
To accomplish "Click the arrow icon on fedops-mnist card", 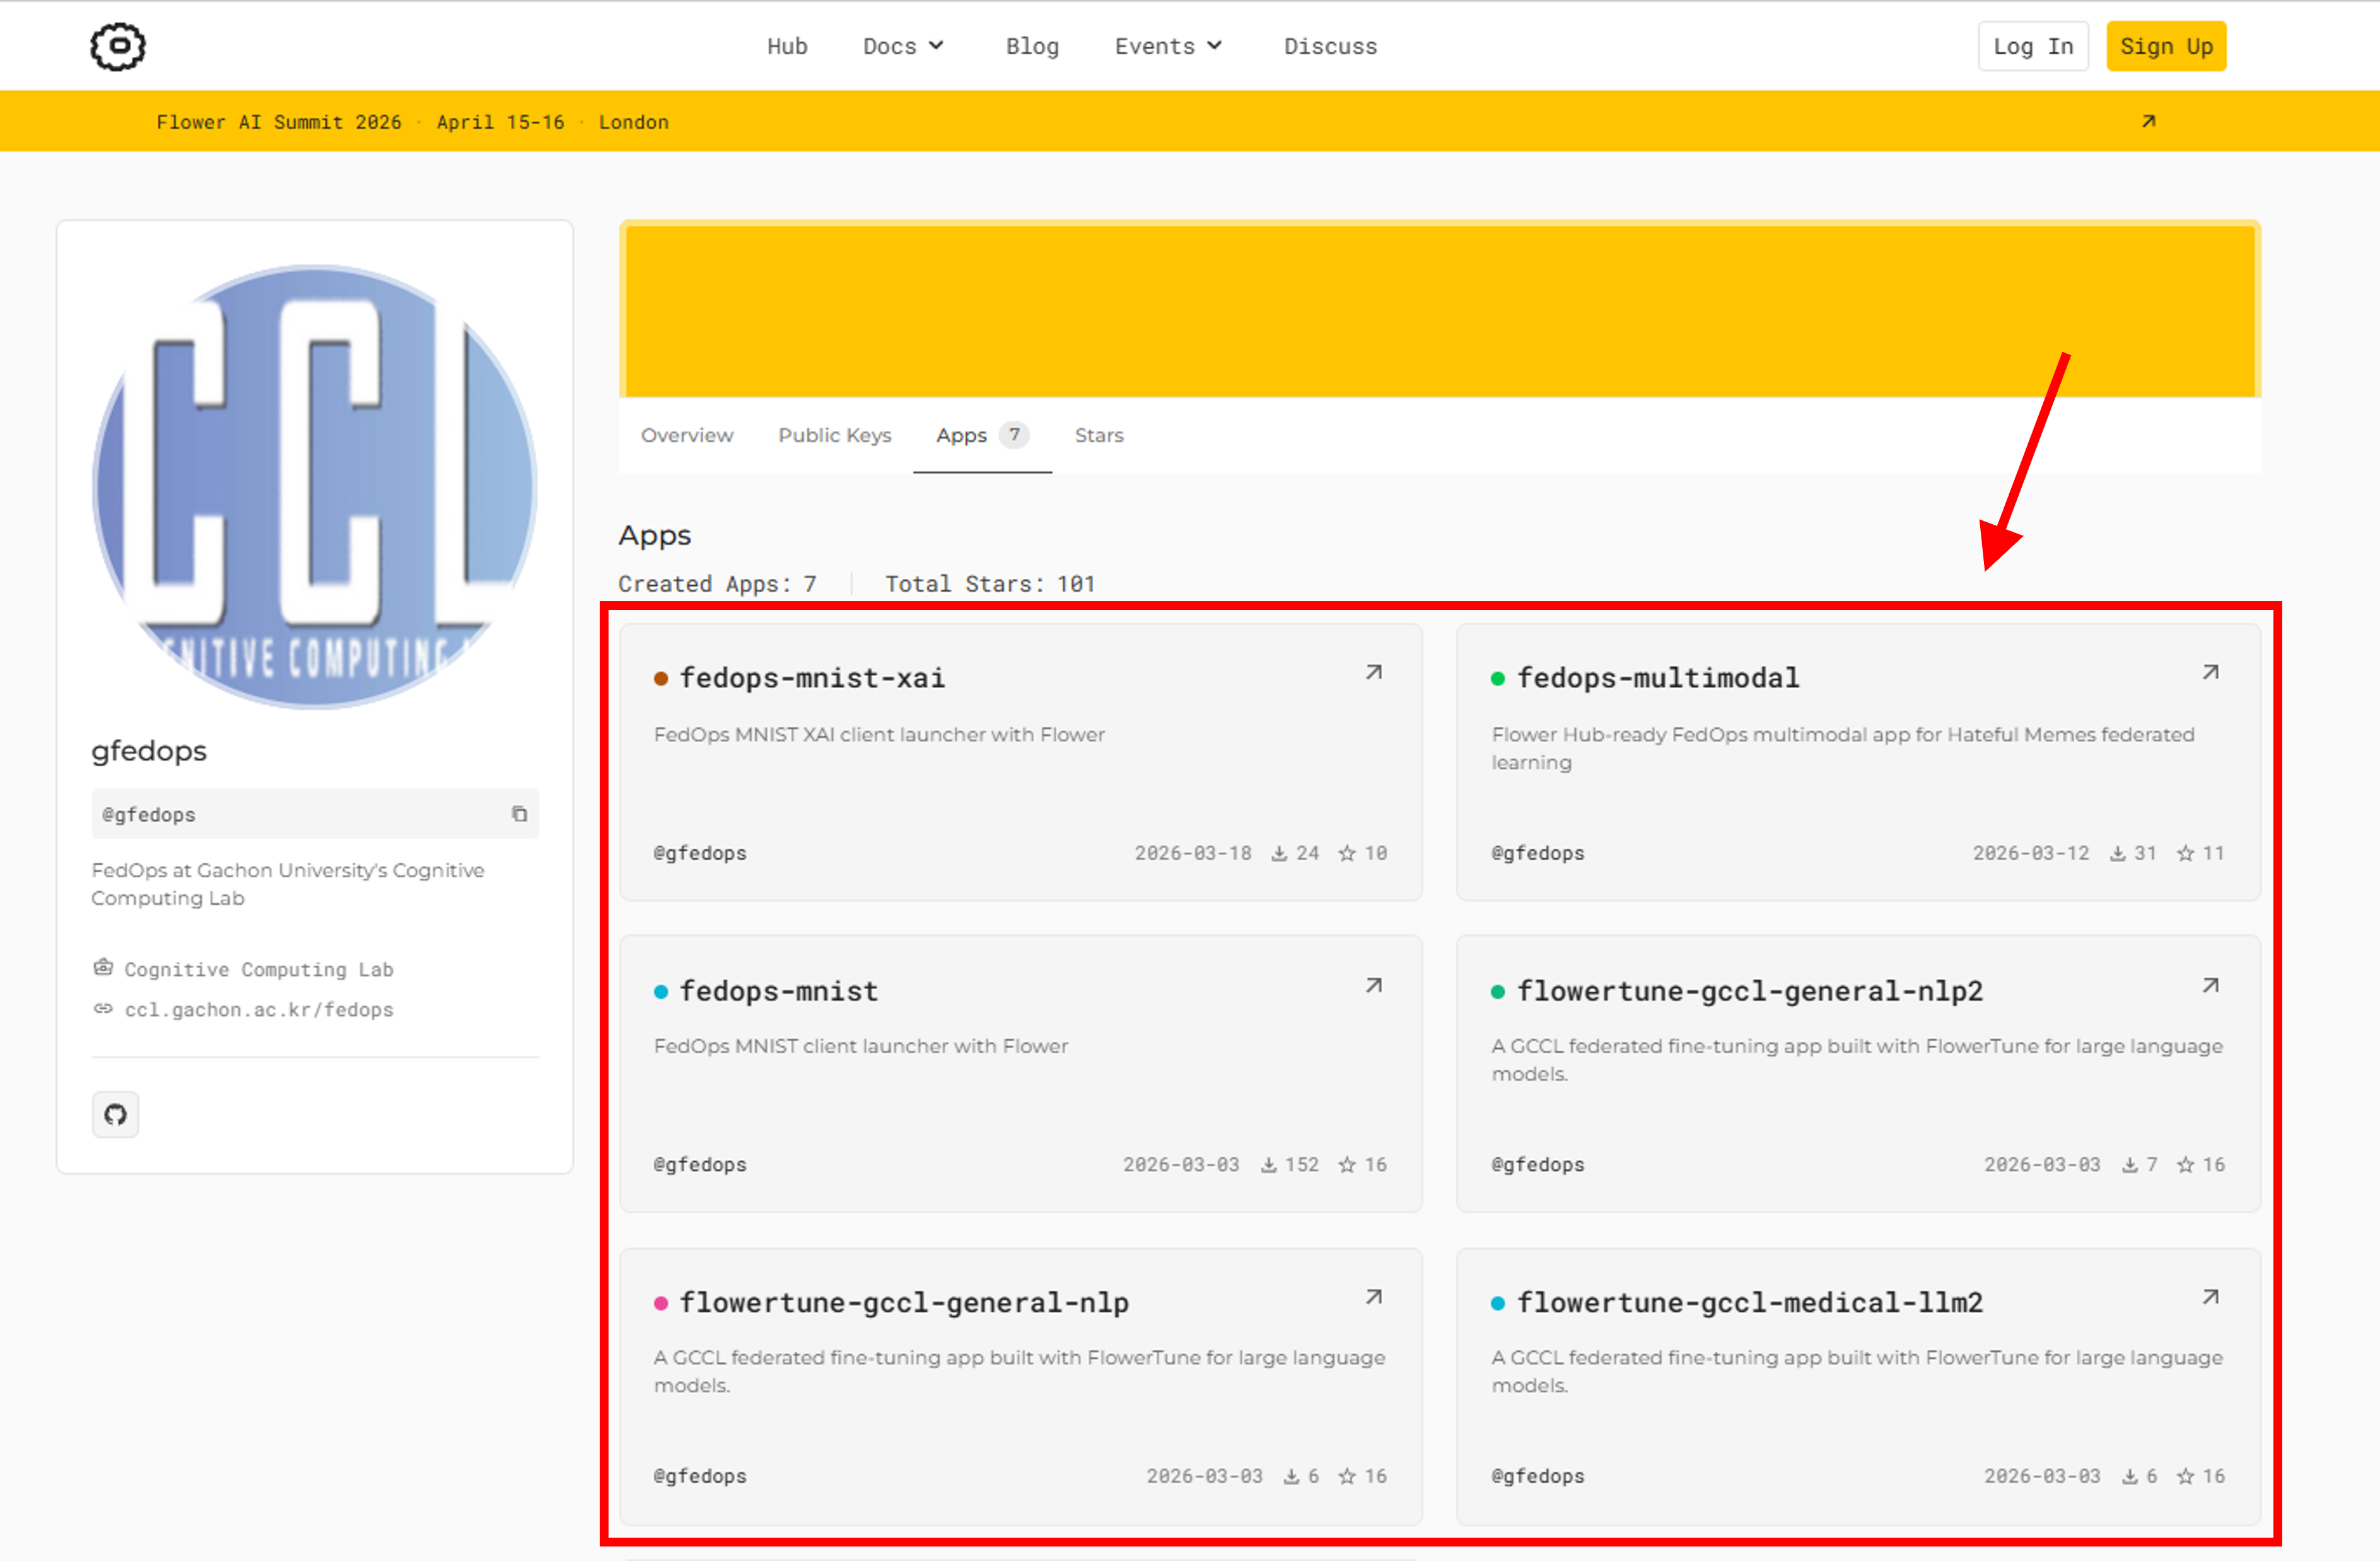I will [x=1374, y=986].
